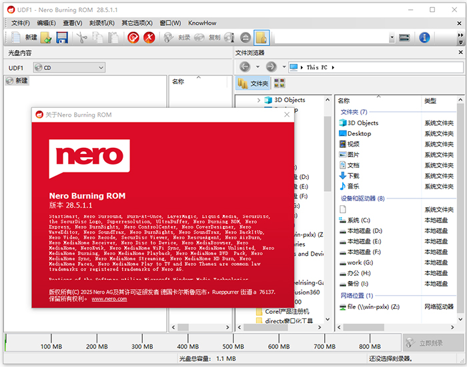Open the CD disc type dropdown
The width and height of the screenshot is (467, 367).
[69, 68]
